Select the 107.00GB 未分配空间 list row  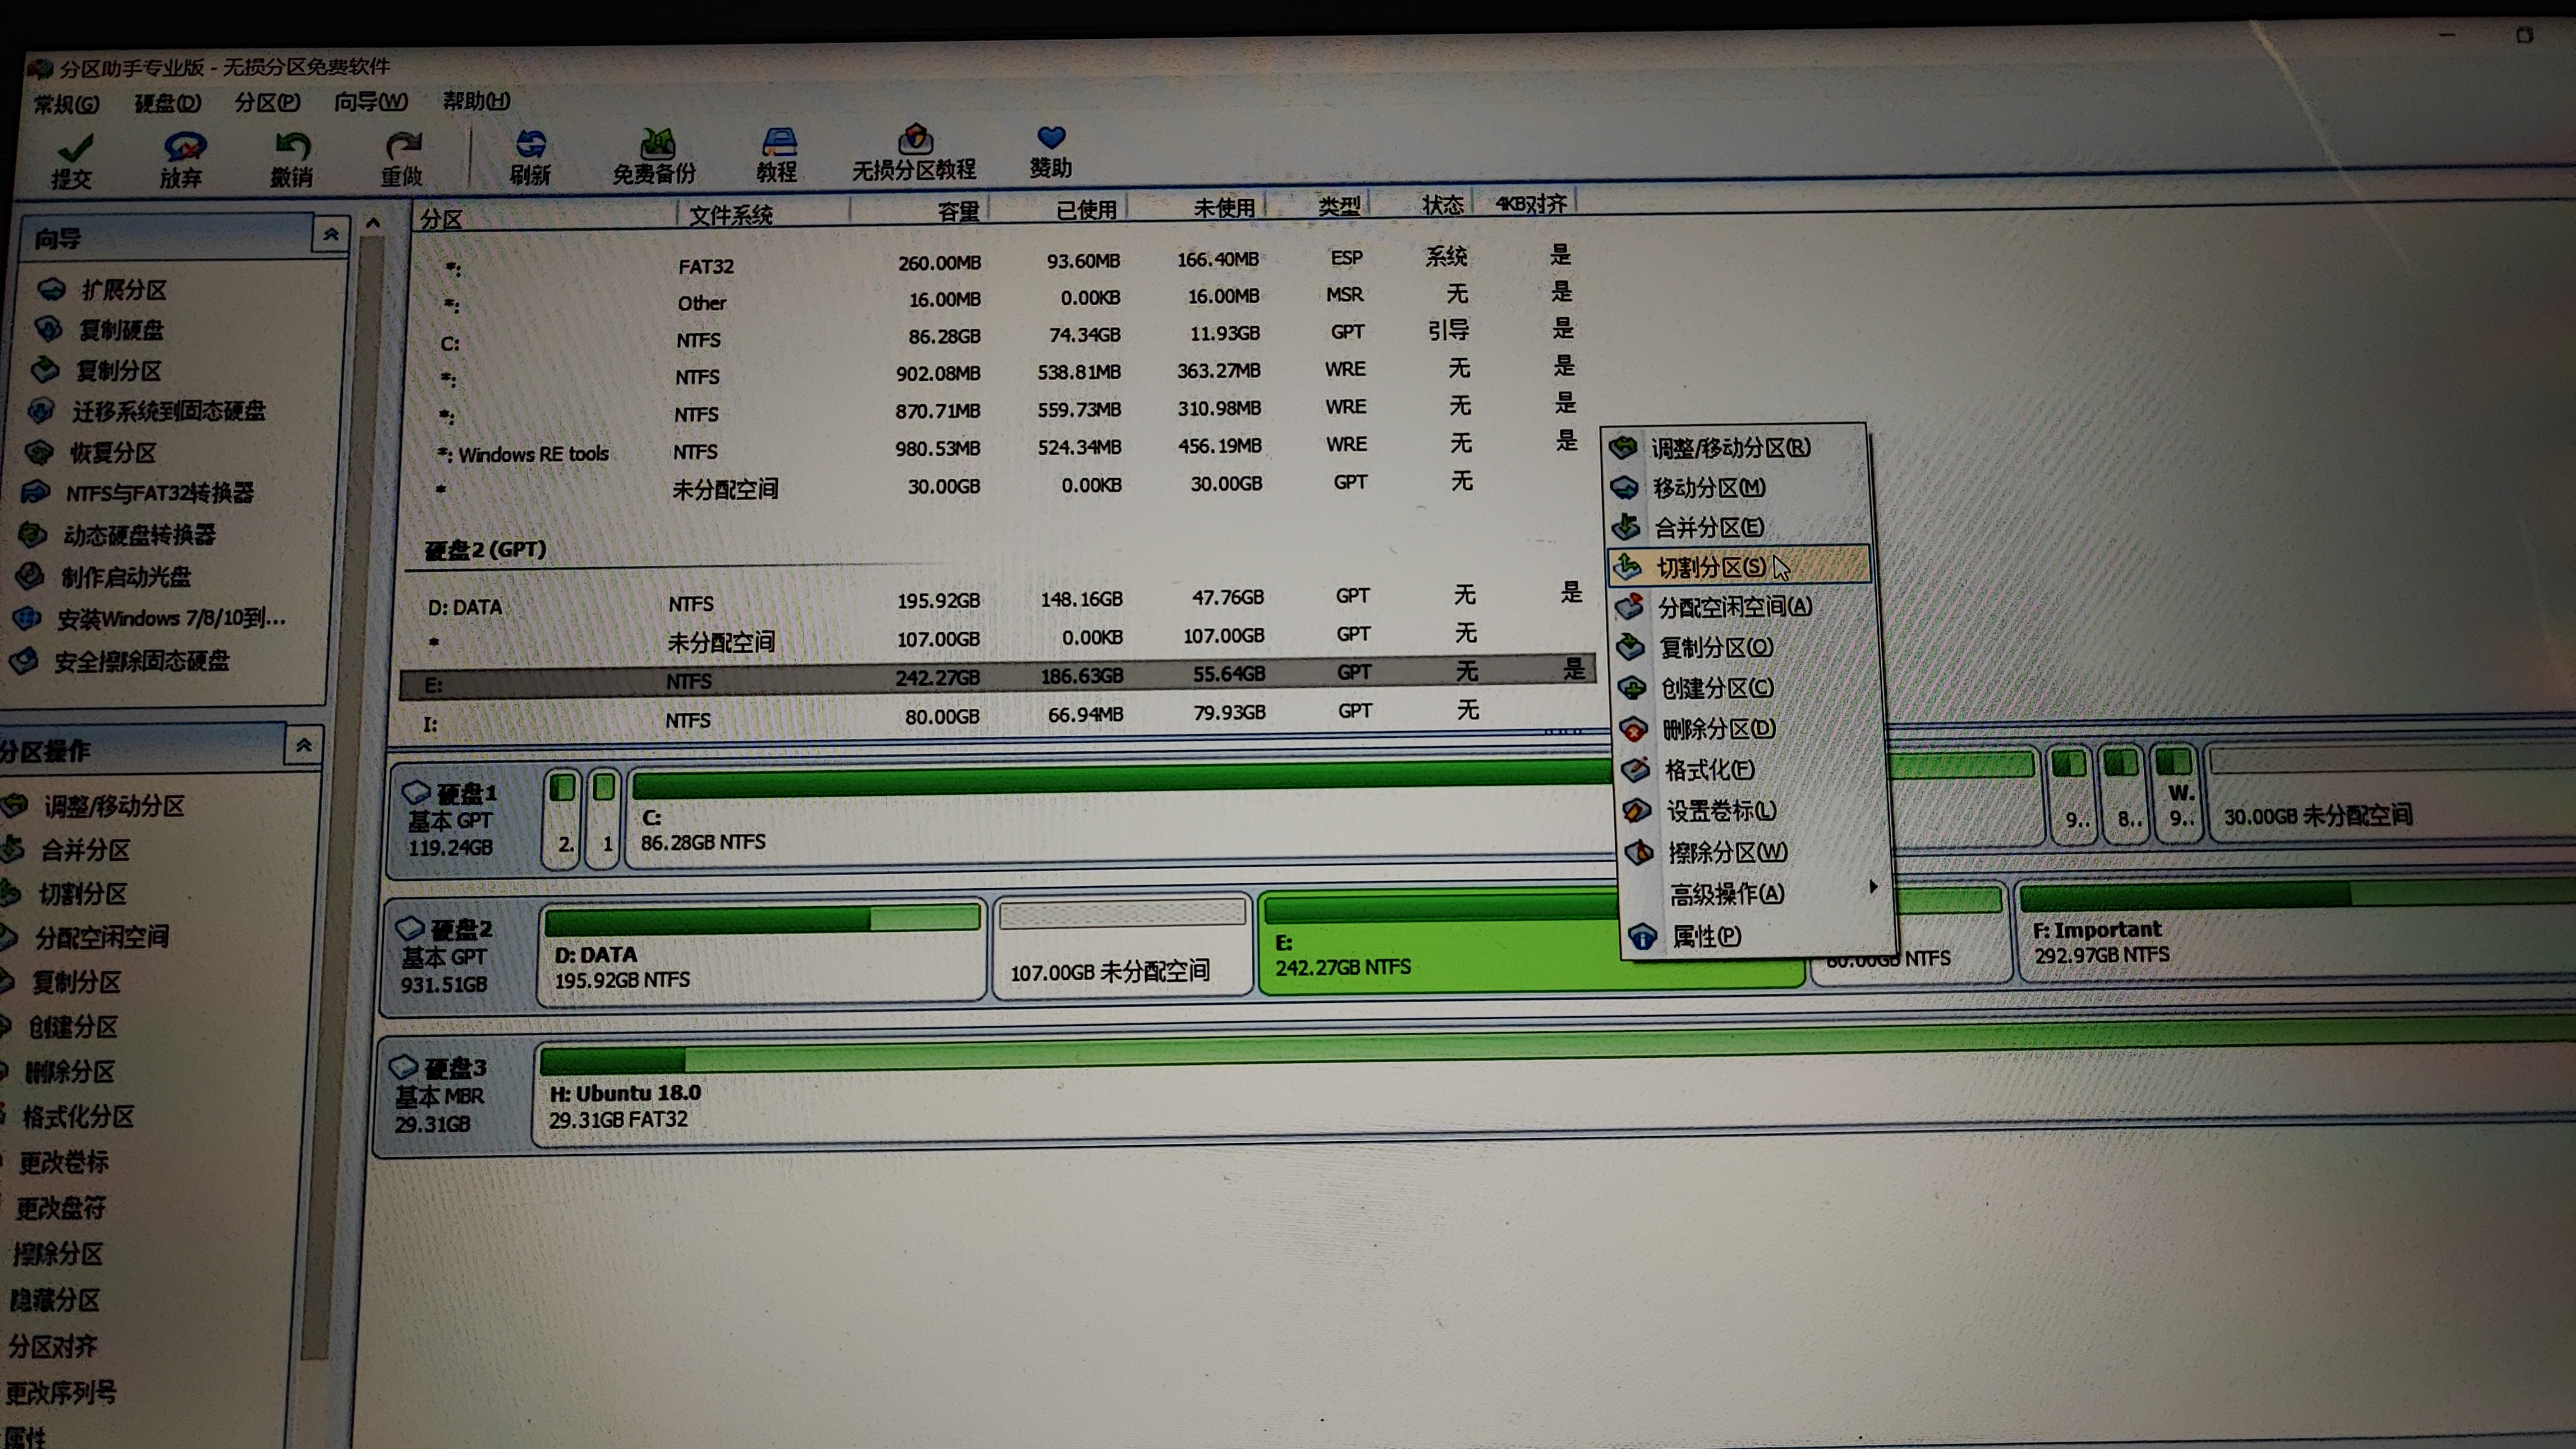click(1000, 638)
